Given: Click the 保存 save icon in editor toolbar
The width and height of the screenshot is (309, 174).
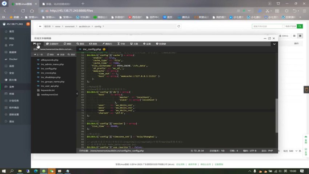Looking at the screenshot, I should tap(37, 44).
